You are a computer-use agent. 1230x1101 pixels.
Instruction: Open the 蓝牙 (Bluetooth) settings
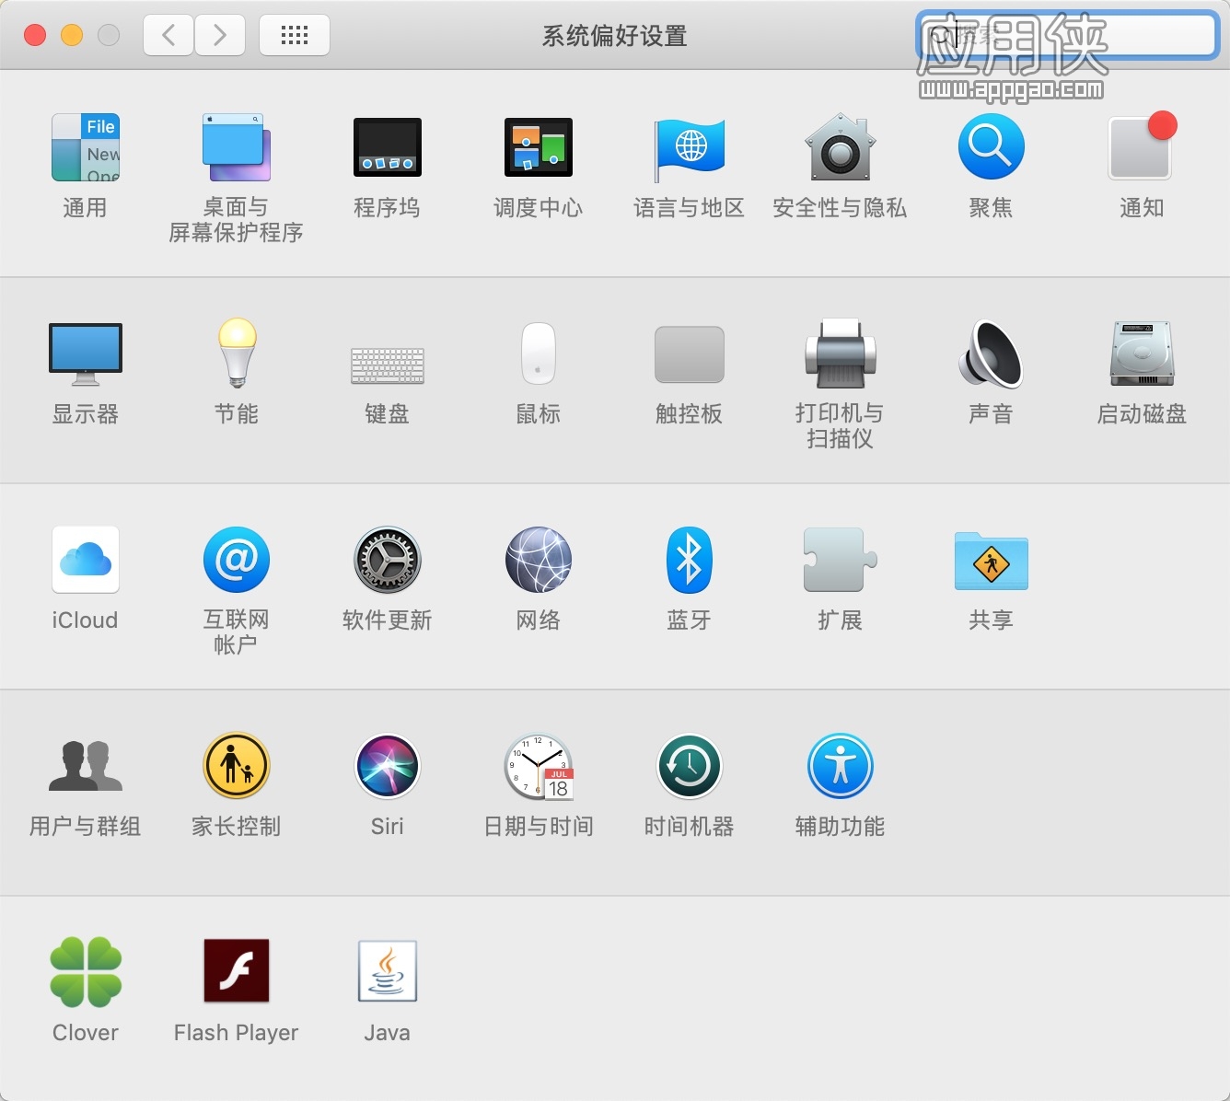point(690,560)
